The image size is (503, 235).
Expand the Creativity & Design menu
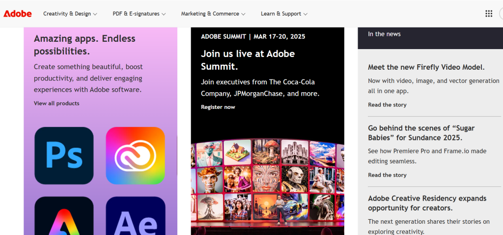click(70, 14)
